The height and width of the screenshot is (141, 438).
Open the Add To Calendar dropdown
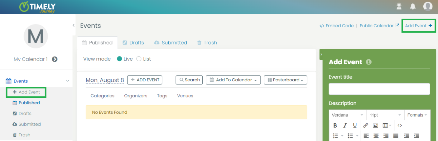click(x=233, y=80)
